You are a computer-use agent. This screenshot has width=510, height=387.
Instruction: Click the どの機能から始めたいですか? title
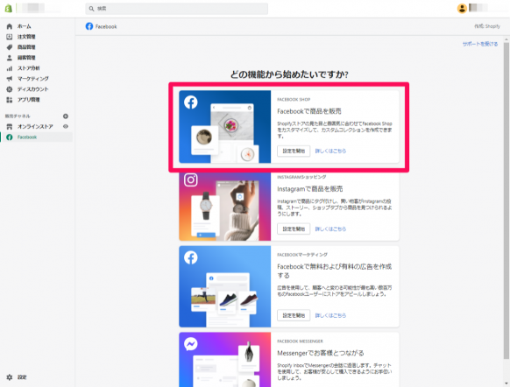tap(289, 74)
